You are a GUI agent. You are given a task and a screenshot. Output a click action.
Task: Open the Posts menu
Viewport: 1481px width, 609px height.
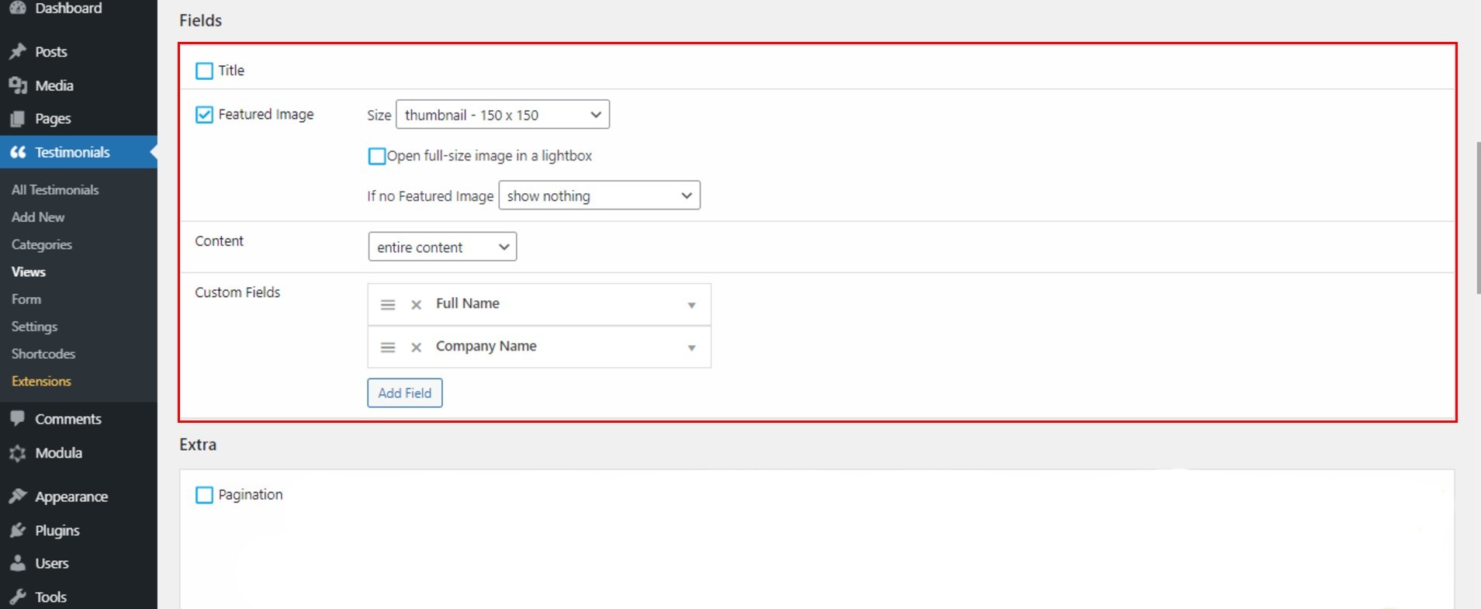point(51,52)
